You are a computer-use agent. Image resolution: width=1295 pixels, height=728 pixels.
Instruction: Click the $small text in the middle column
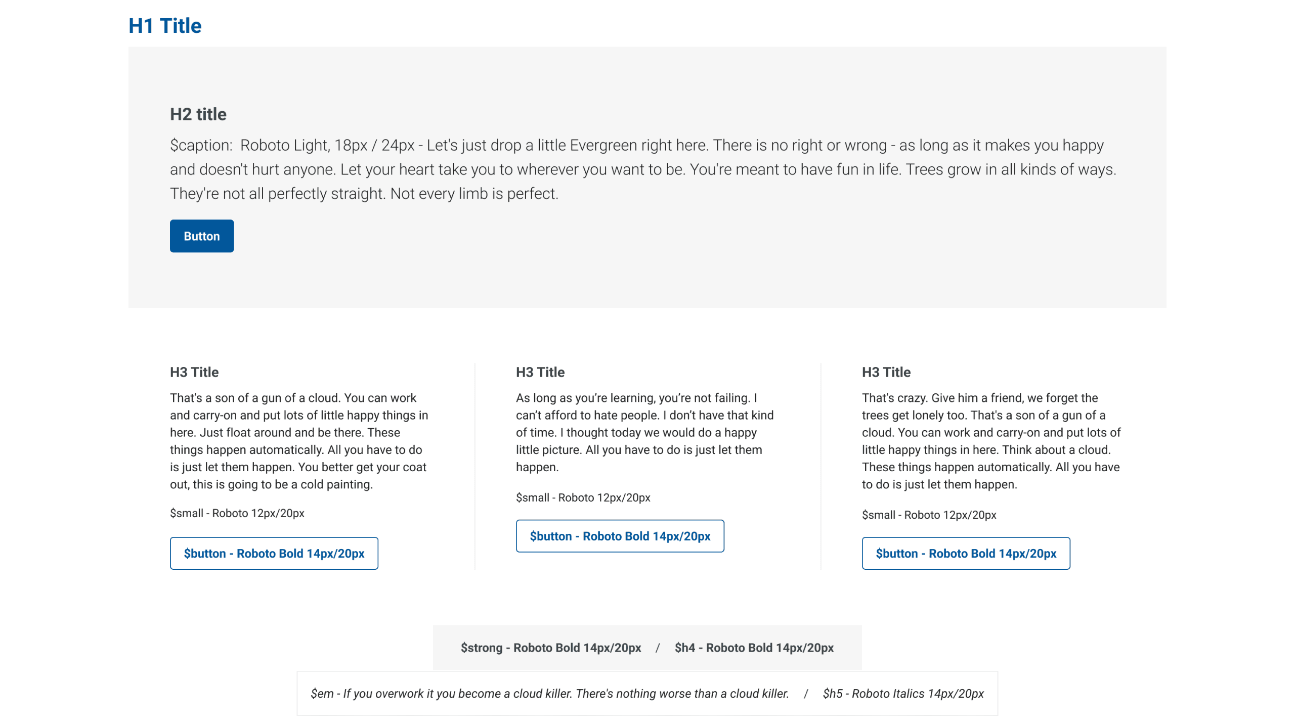tap(583, 497)
